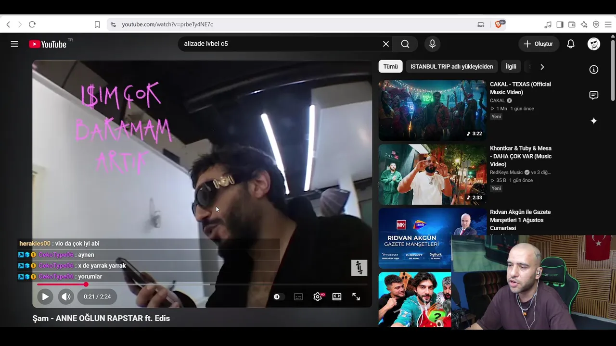Click the video title Şam - ANNE OĞLUN RAPSTAR
Image resolution: width=616 pixels, height=346 pixels.
click(101, 318)
